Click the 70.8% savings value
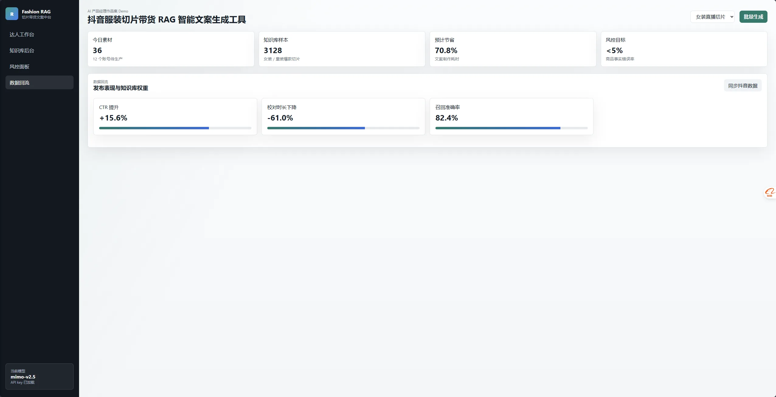 [446, 50]
